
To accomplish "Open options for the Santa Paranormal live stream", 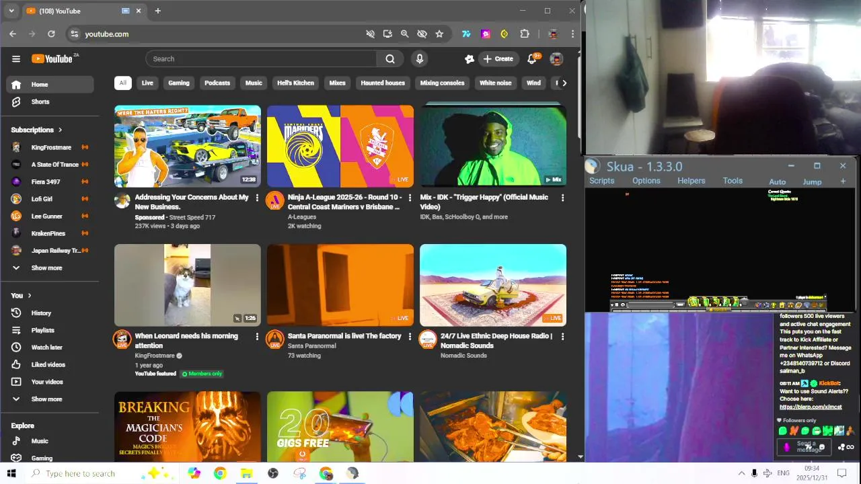I will point(410,336).
